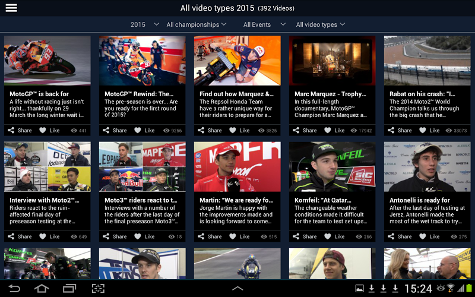475x297 pixels.
Task: Like the 'Kornfeil: At Qatar' video
Action: click(x=334, y=236)
